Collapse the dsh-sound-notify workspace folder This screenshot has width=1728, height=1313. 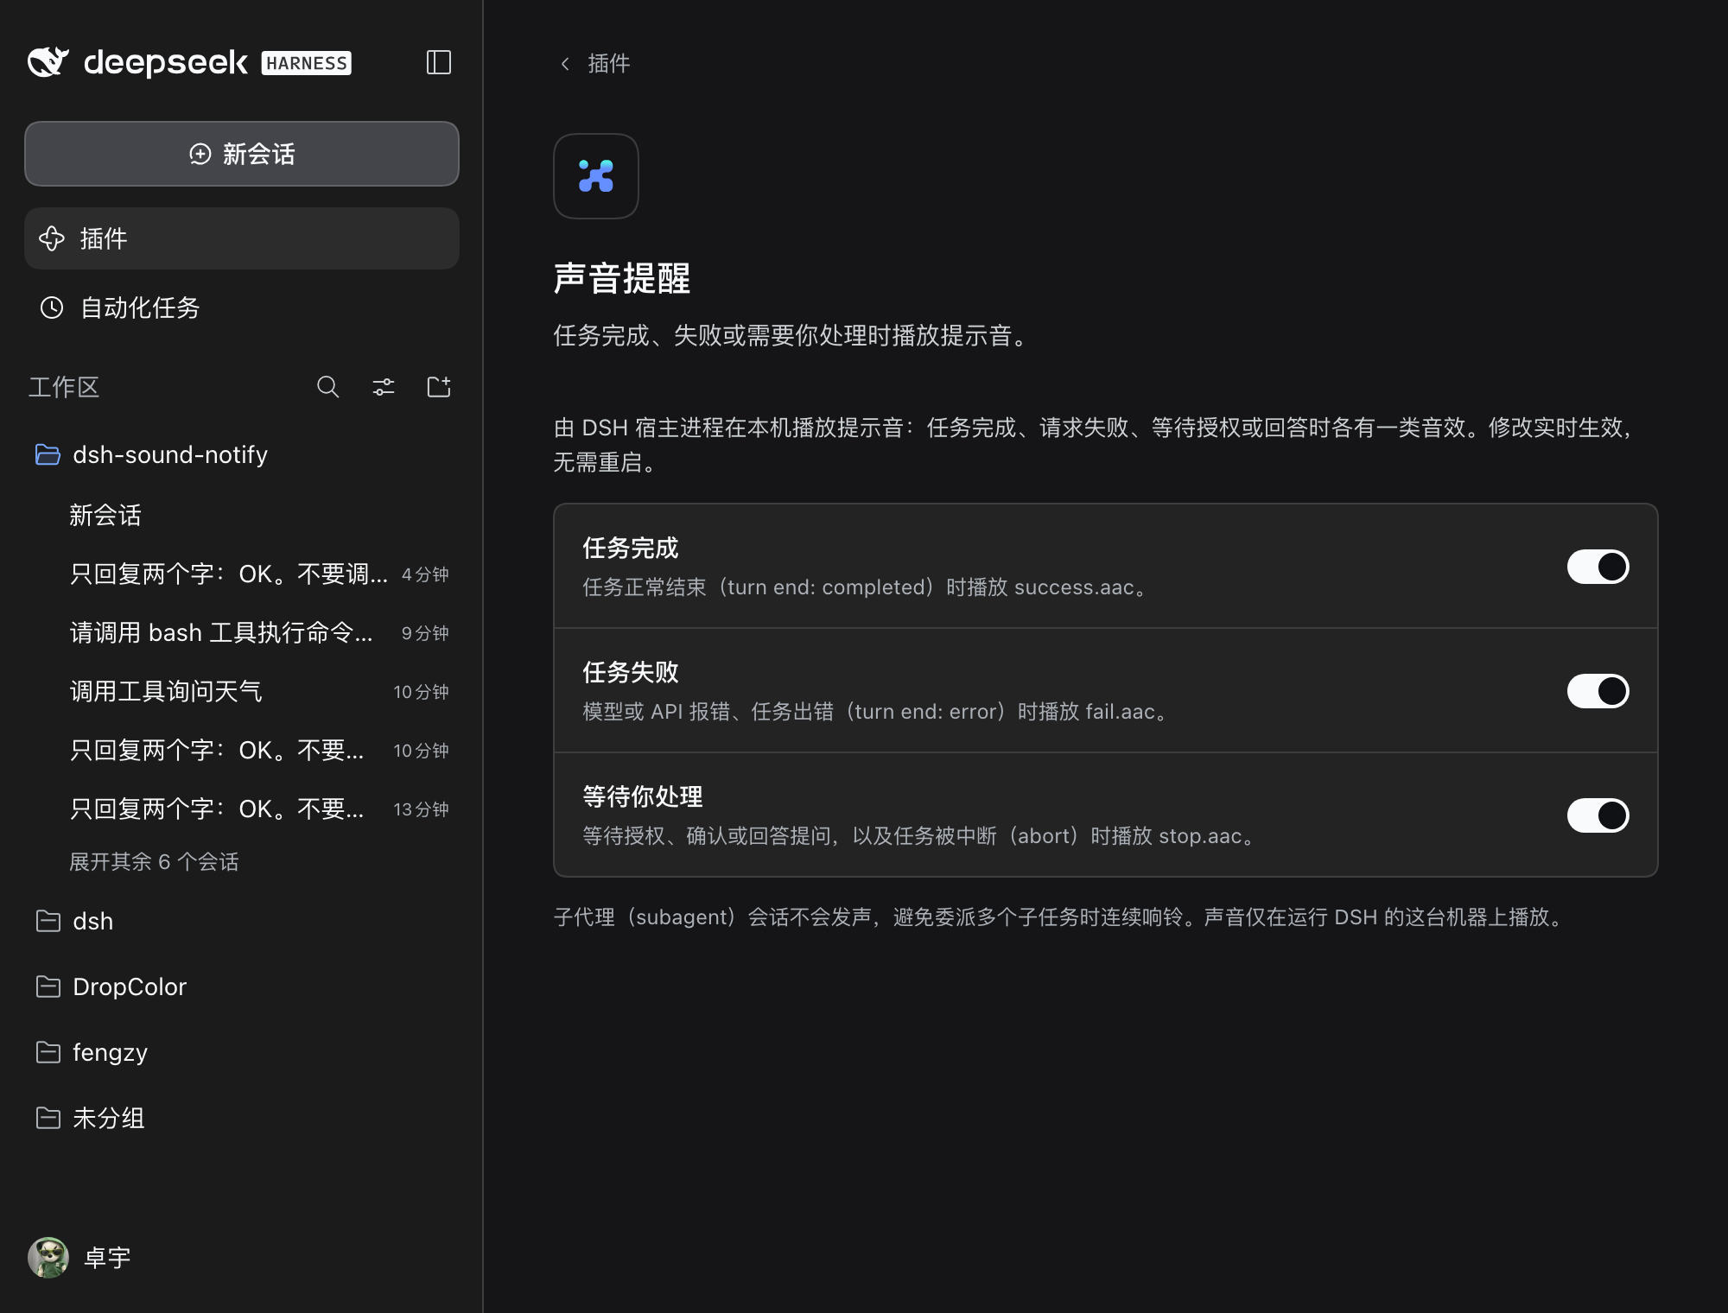click(242, 454)
